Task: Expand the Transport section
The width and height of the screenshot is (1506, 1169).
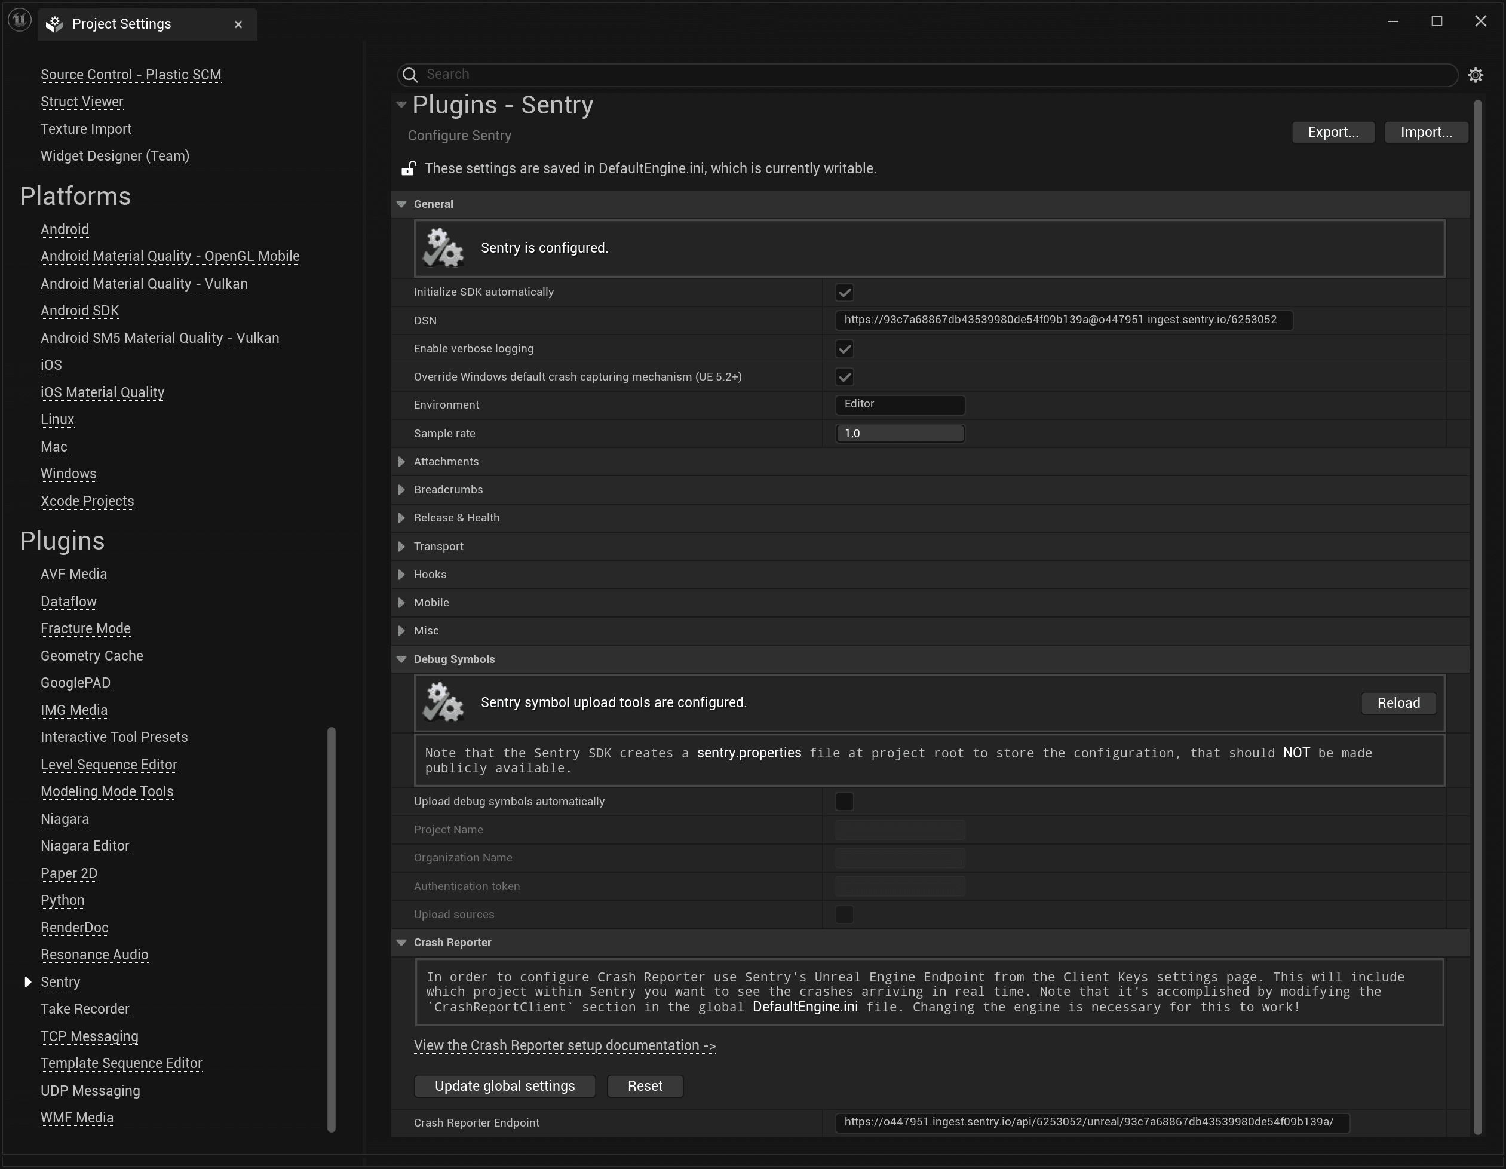Action: (401, 545)
